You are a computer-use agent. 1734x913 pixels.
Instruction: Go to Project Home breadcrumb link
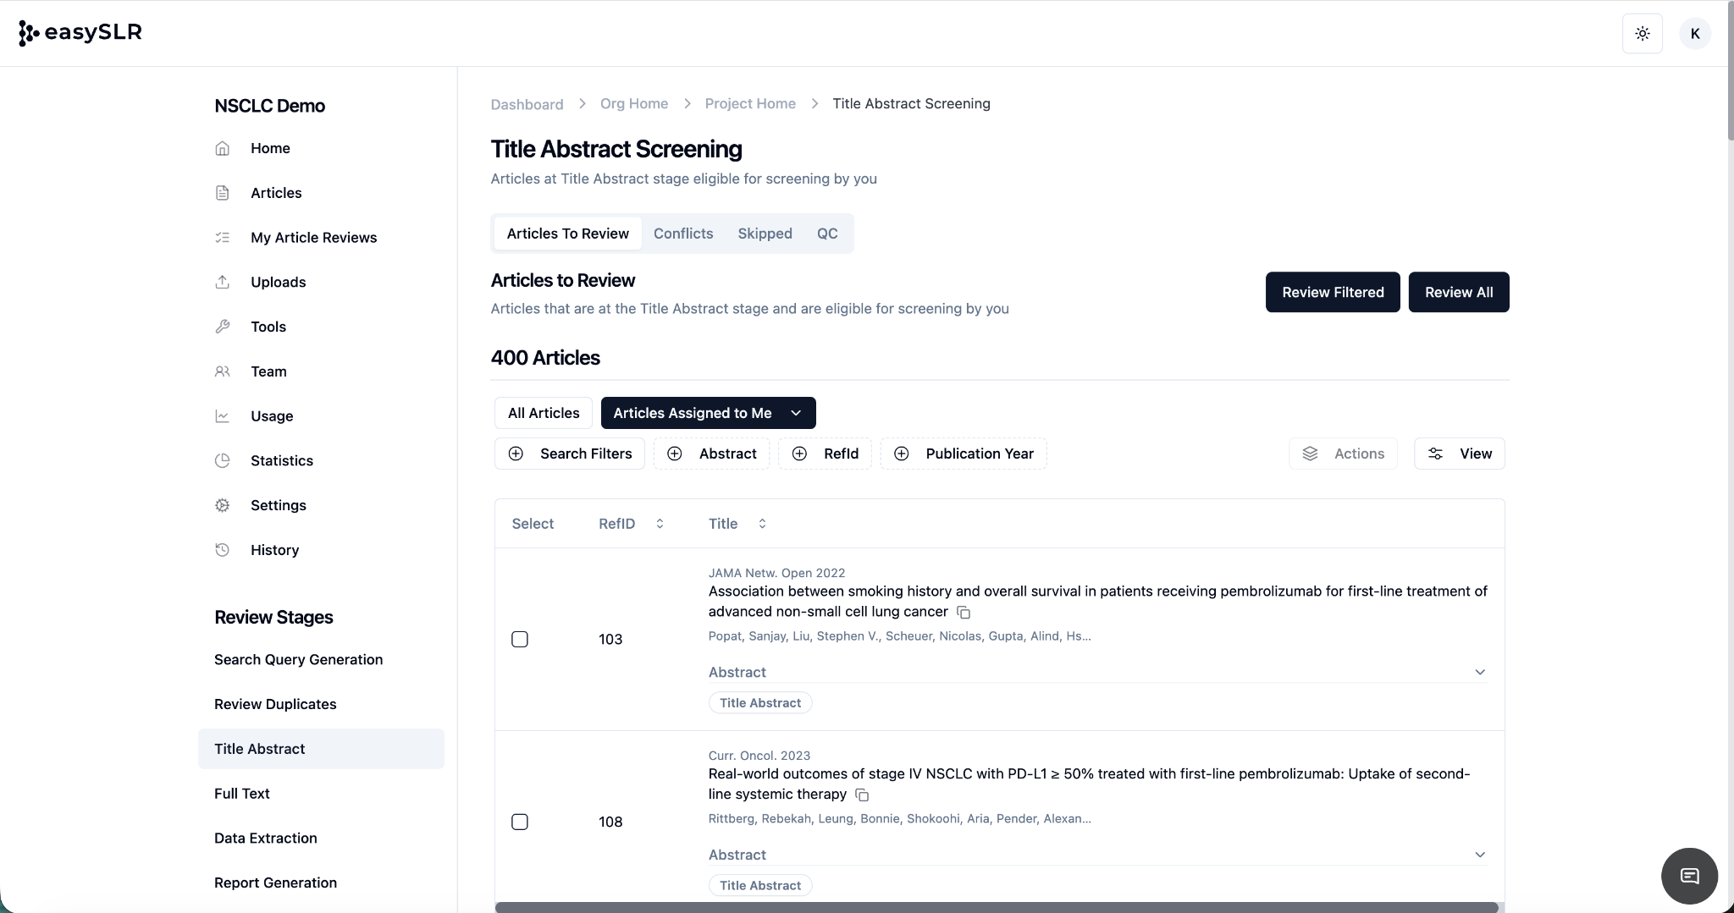[x=749, y=104]
